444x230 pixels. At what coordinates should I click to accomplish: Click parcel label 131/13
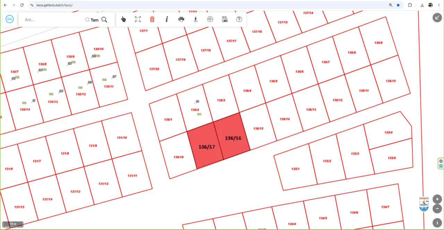pyautogui.click(x=75, y=191)
